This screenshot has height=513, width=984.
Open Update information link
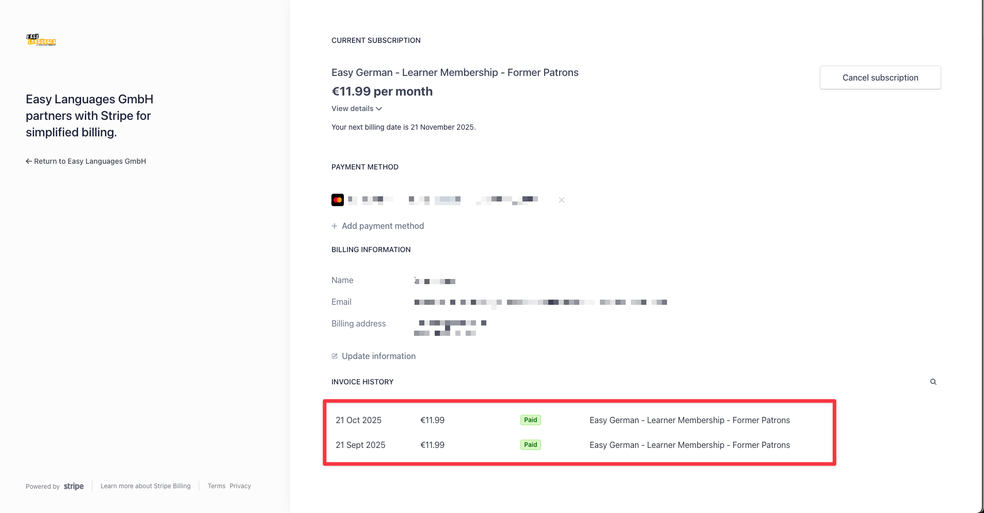(378, 356)
